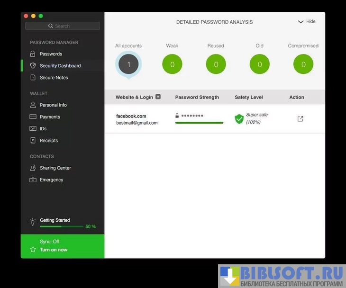Select the Old passwords circle
This screenshot has width=346, height=288.
260,64
